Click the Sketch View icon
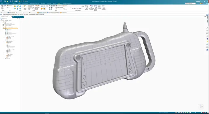 [25, 7]
